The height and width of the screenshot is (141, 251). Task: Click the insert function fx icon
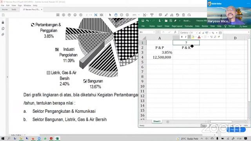click(x=175, y=32)
